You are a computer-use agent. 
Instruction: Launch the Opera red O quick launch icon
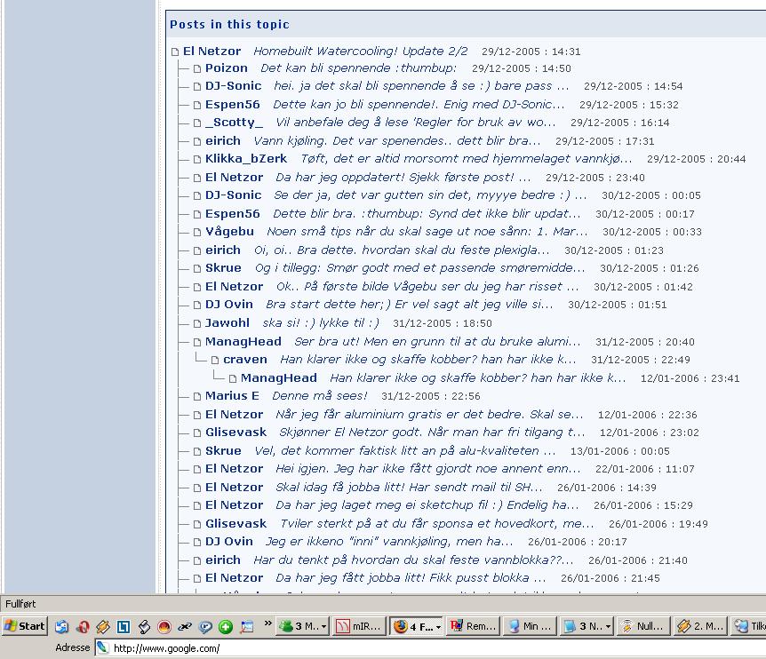[83, 626]
